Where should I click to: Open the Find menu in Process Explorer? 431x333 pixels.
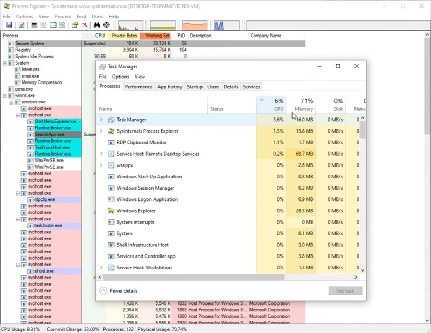pos(81,17)
